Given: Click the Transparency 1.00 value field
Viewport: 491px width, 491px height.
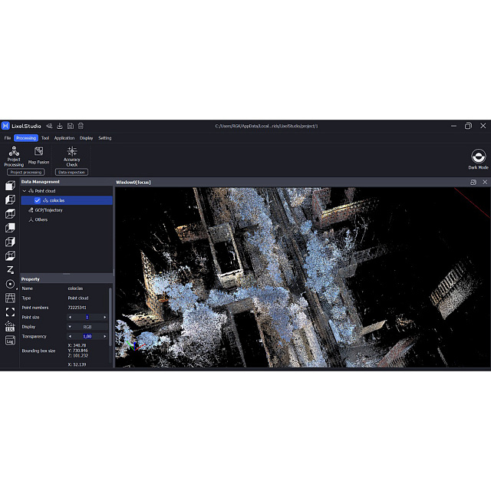Looking at the screenshot, I should pos(87,336).
